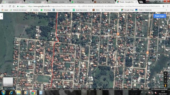Open the Windows Start menu
170x95 pixels.
click(x=3, y=93)
